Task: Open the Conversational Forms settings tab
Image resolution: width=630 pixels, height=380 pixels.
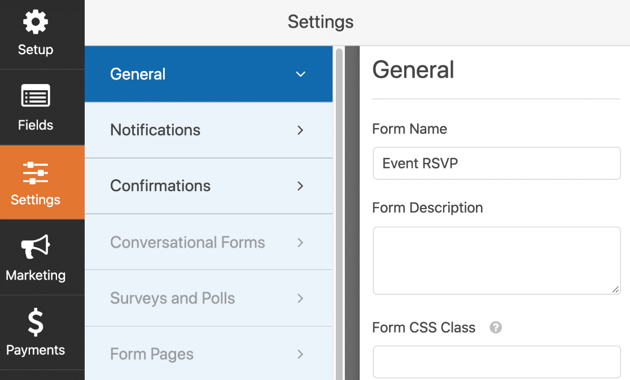Action: (208, 242)
